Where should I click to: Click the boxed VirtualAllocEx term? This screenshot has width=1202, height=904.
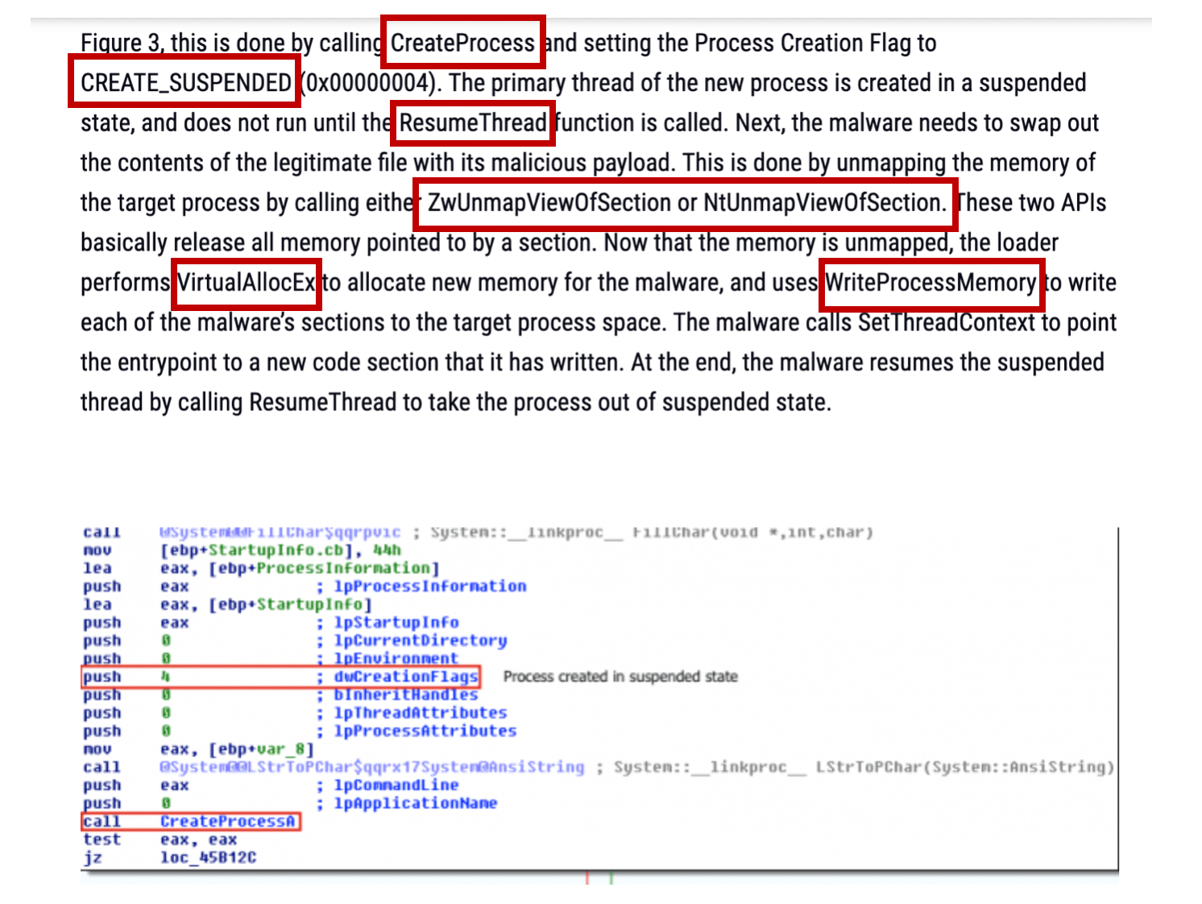(x=247, y=283)
